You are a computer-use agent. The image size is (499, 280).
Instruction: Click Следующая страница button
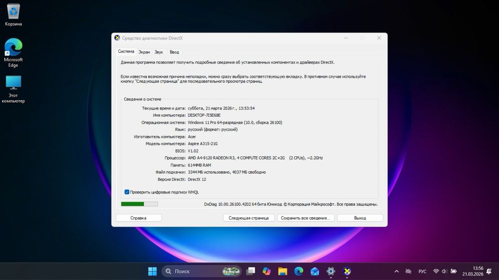coord(249,218)
